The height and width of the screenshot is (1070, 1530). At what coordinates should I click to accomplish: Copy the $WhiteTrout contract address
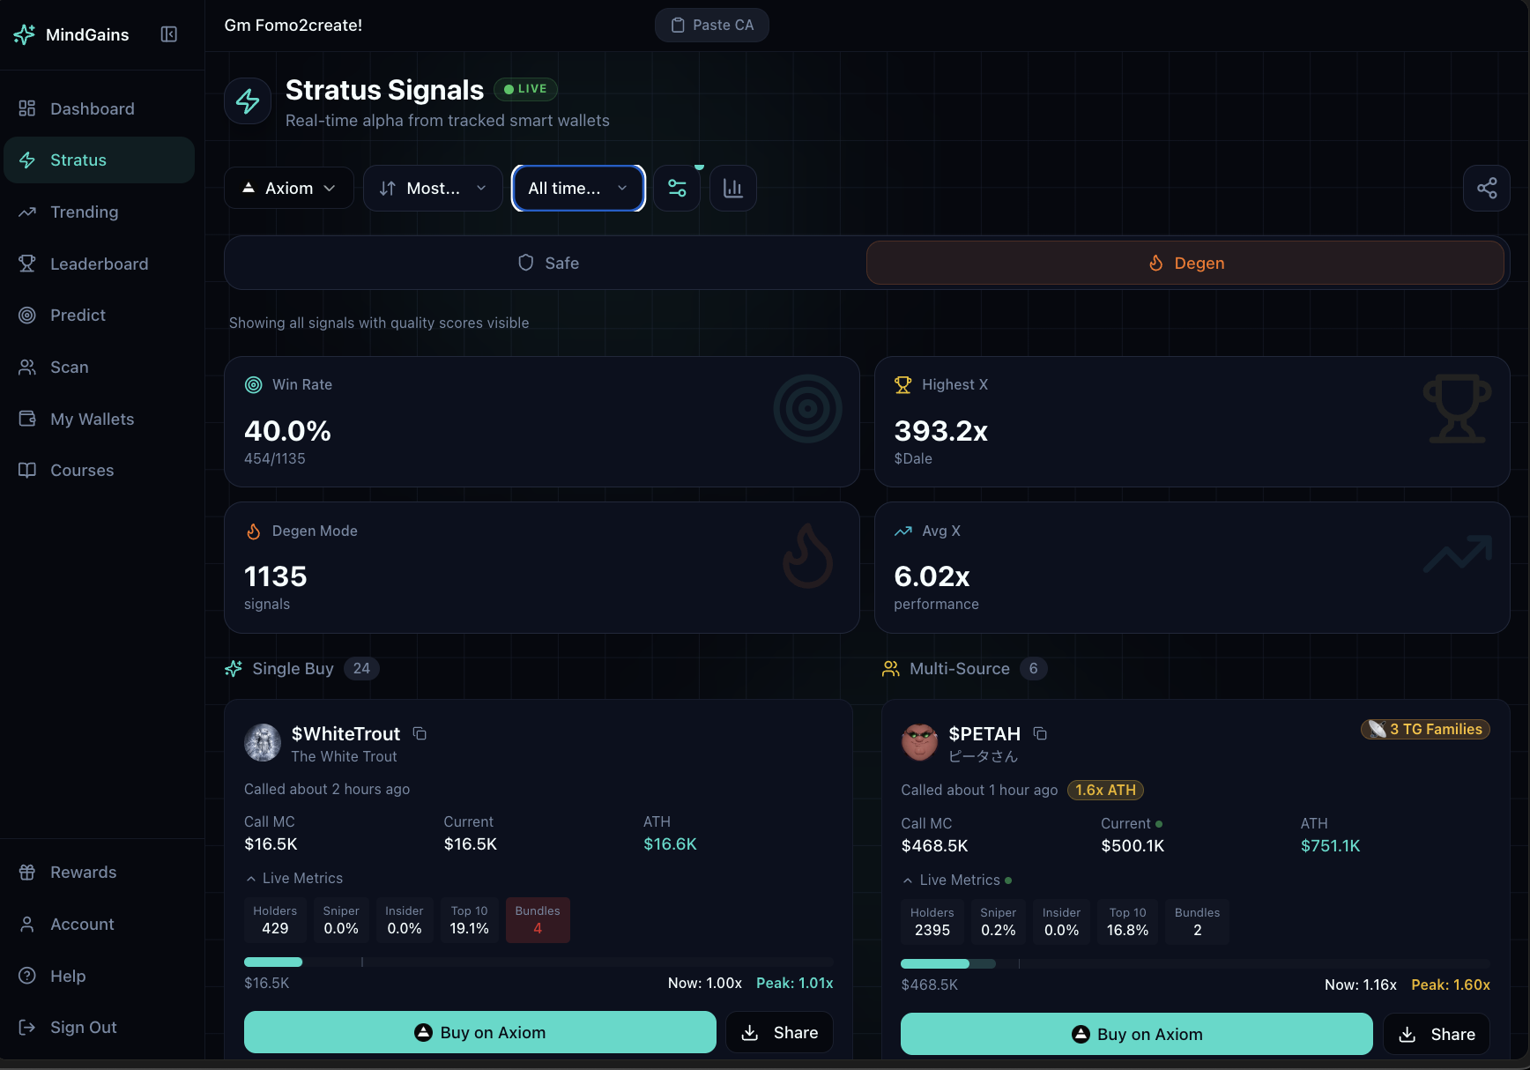(x=419, y=733)
